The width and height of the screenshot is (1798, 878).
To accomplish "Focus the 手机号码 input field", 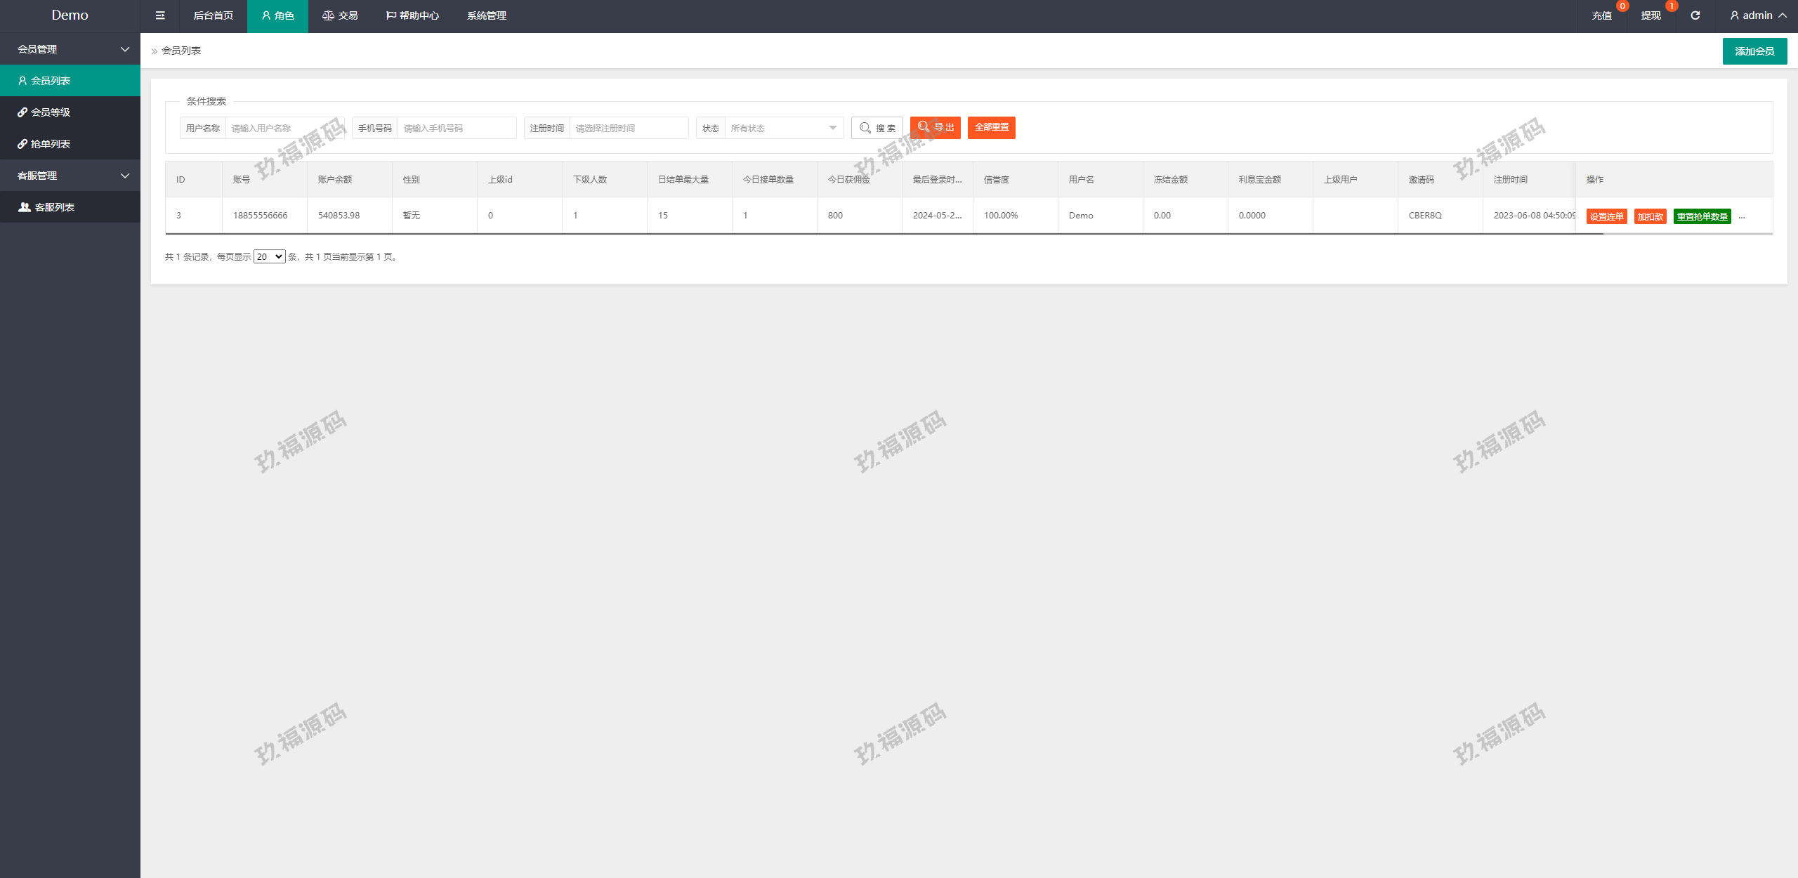I will point(457,128).
